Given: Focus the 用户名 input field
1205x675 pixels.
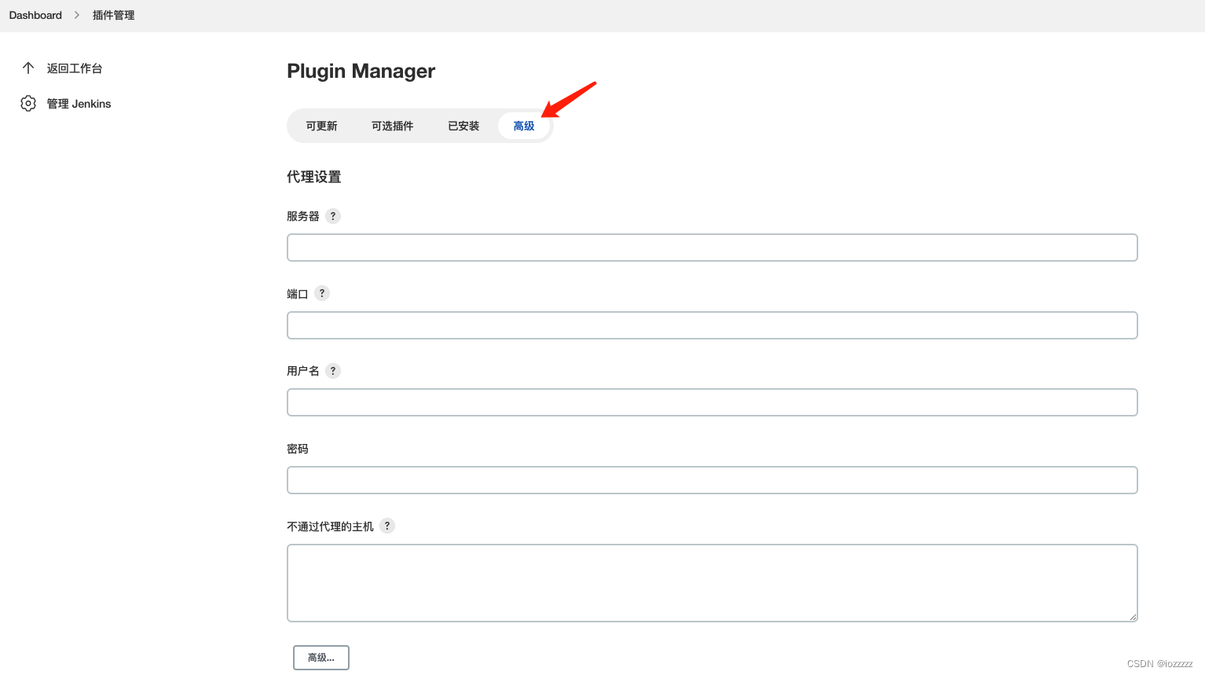Looking at the screenshot, I should [712, 402].
